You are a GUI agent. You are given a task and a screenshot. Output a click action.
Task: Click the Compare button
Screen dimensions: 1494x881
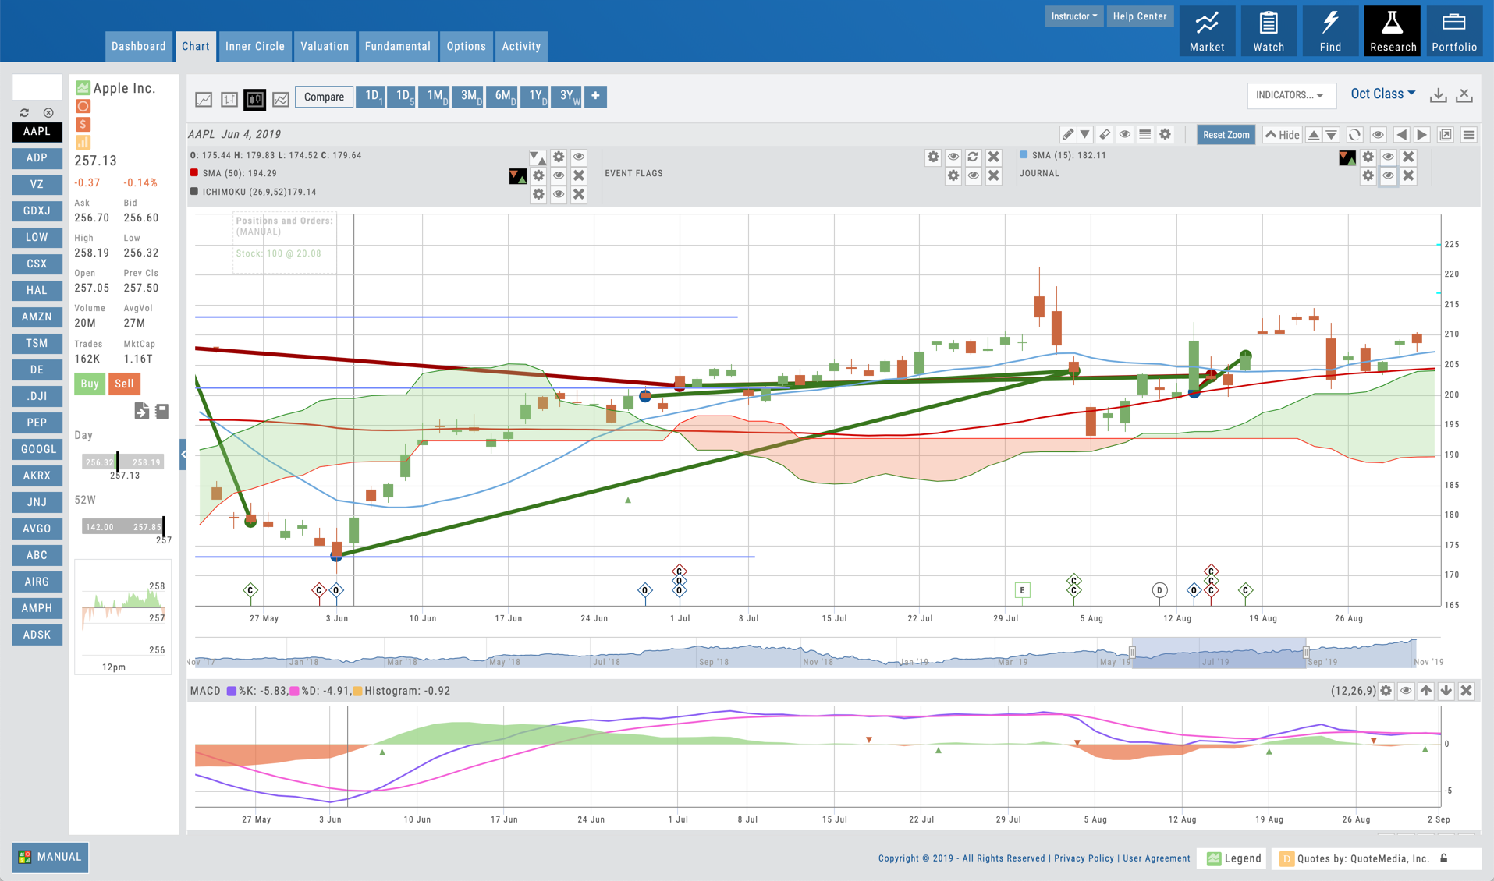point(324,97)
